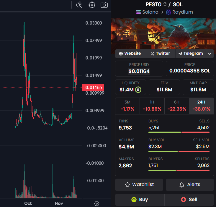Click the MKT CAP $11.6M box
This screenshot has height=207, width=216.
tap(198, 87)
